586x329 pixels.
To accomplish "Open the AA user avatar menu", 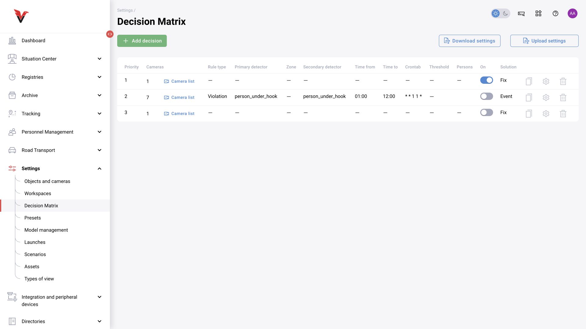I will point(573,13).
